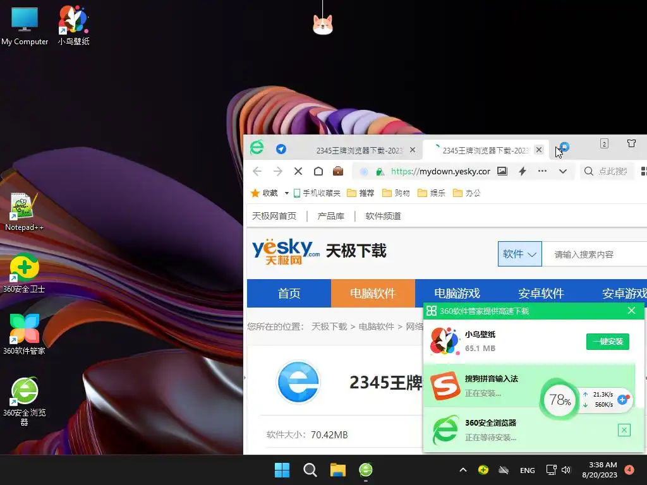Launch 360安全浏览器 desktop shortcut
Image resolution: width=647 pixels, height=485 pixels.
tap(24, 401)
